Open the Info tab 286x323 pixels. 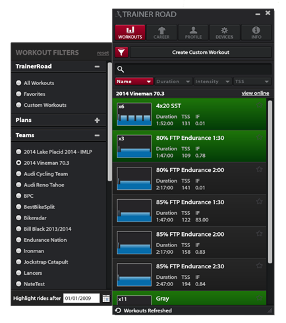pos(256,32)
